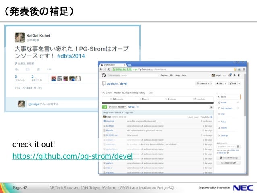Open the GitHub account settings gear

234,75
